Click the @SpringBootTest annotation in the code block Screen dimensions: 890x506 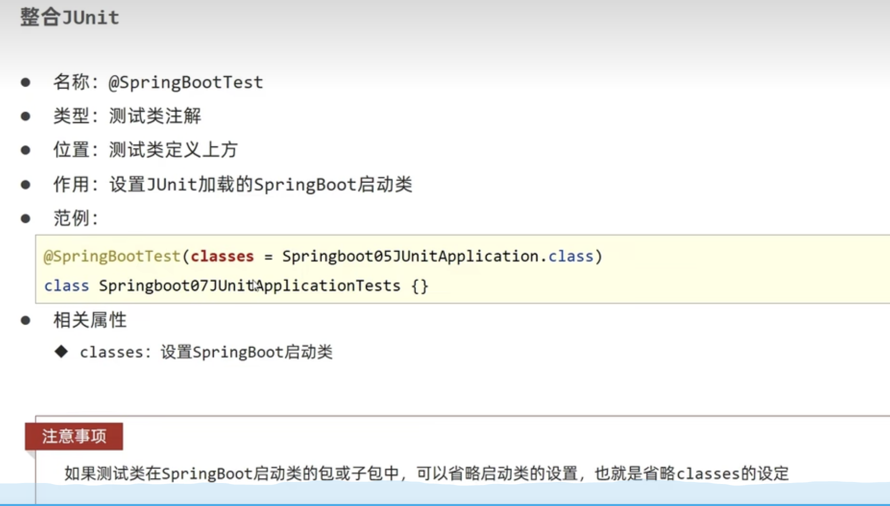click(112, 256)
